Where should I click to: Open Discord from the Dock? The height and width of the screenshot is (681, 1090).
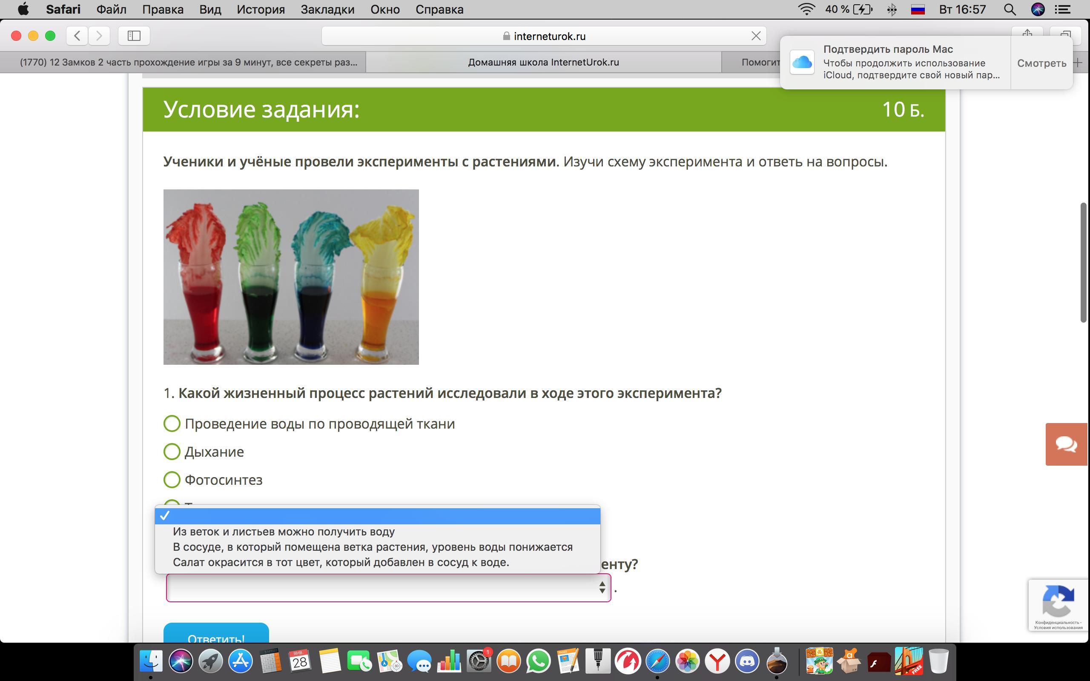pyautogui.click(x=747, y=661)
